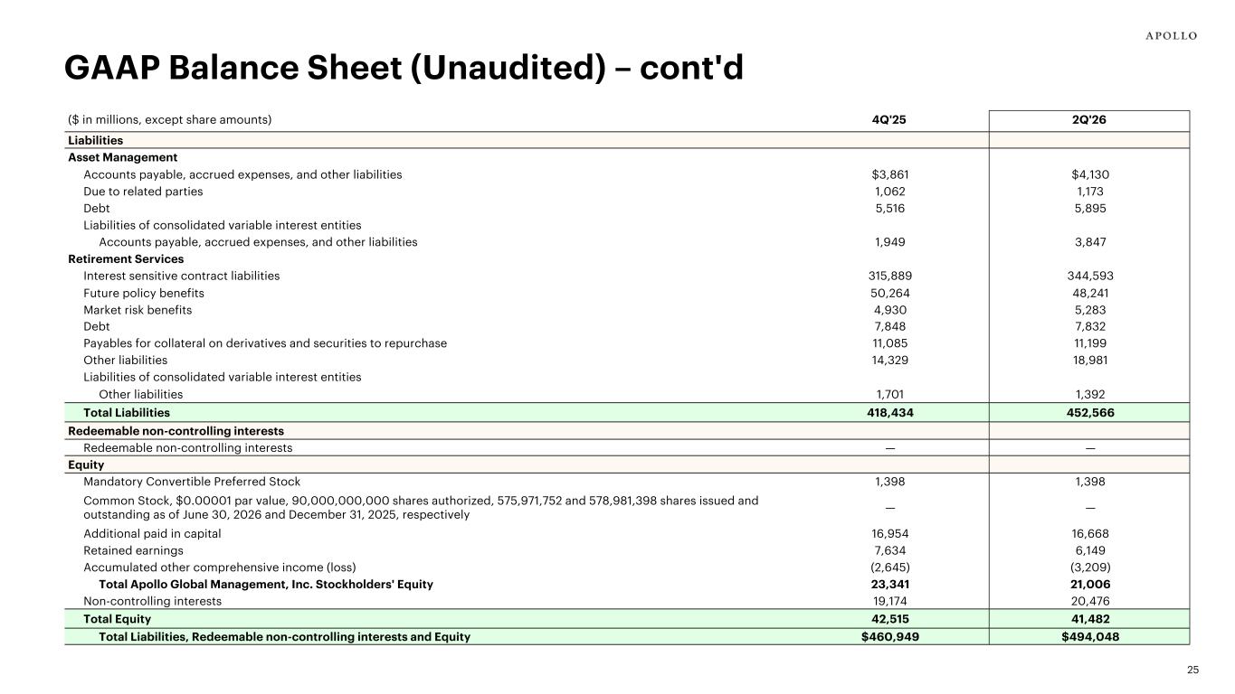The image size is (1235, 694).
Task: Select the 48,241 cell
Action: coord(1089,293)
